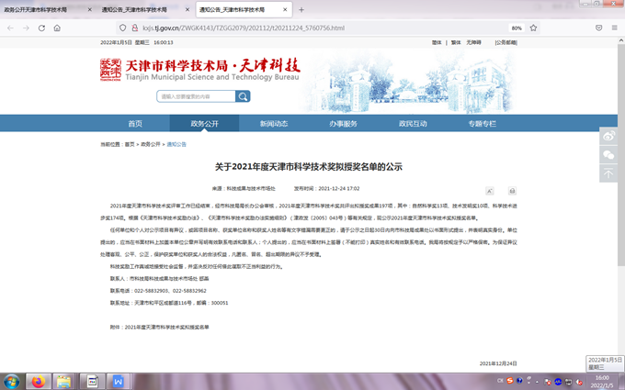625x390 pixels.
Task: Open File Explorer from the taskbar
Action: coord(63,382)
